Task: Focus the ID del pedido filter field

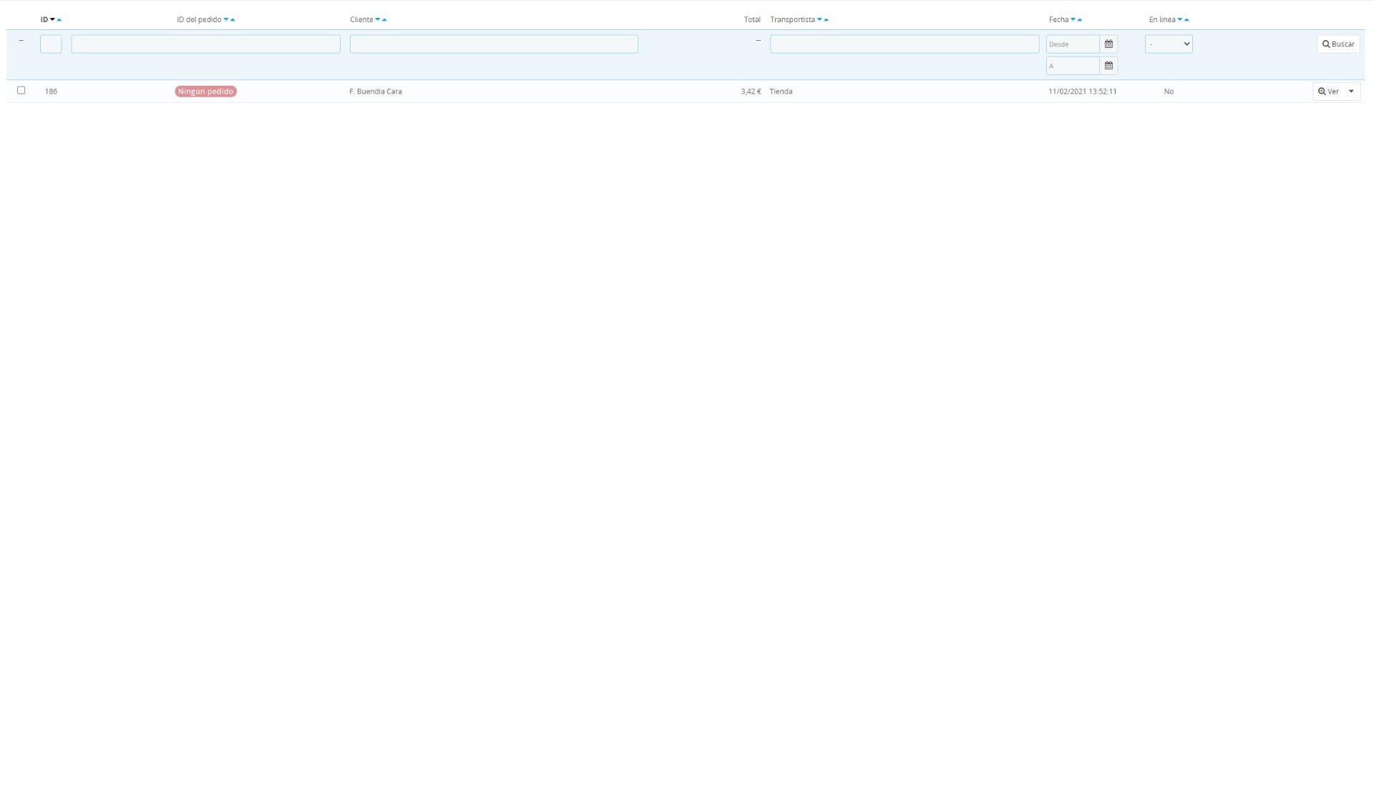Action: [205, 44]
